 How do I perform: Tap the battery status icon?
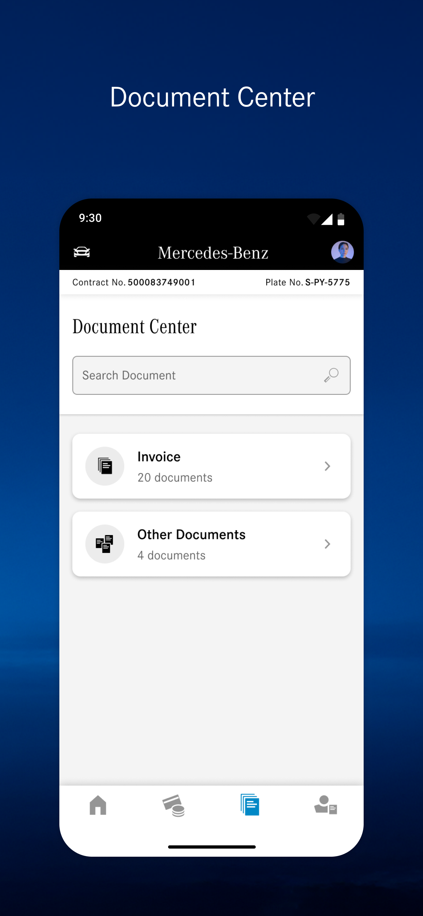click(341, 219)
